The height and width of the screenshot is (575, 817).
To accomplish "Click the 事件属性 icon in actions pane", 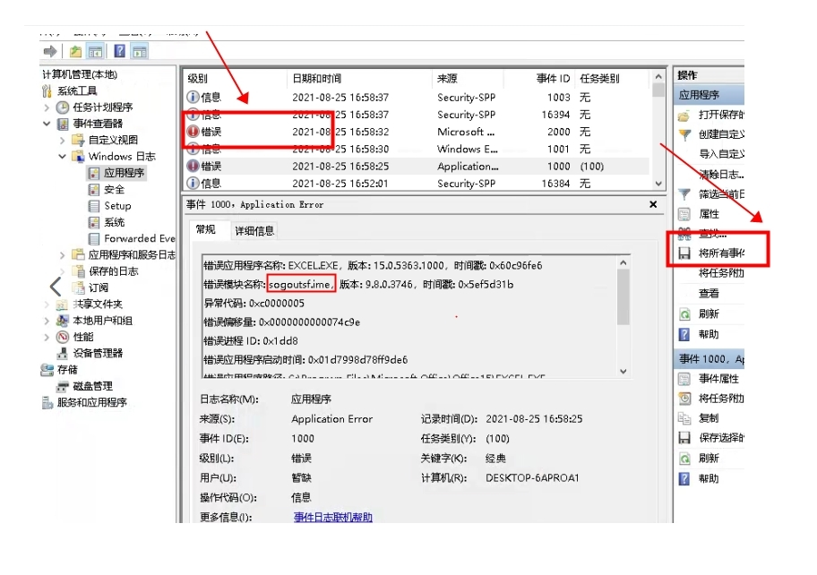I will pos(684,379).
